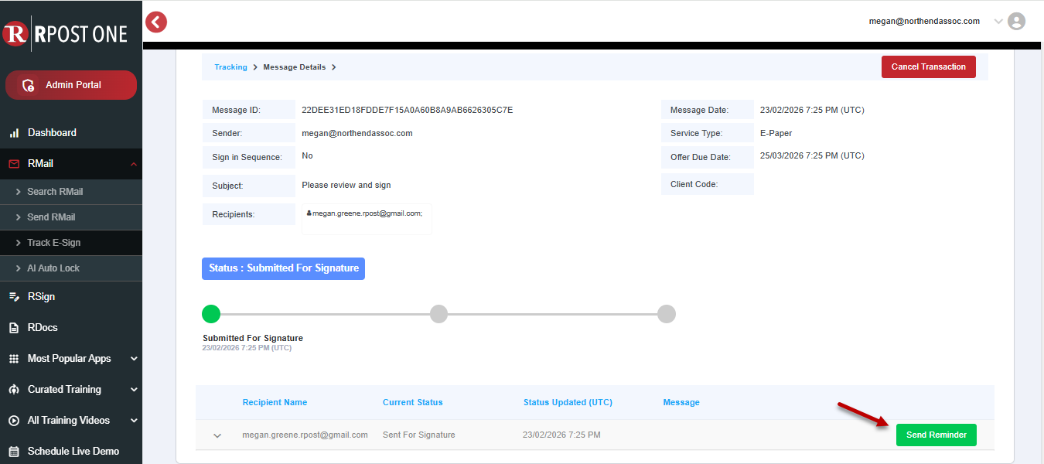Open RDocs document icon
This screenshot has width=1044, height=464.
(14, 328)
